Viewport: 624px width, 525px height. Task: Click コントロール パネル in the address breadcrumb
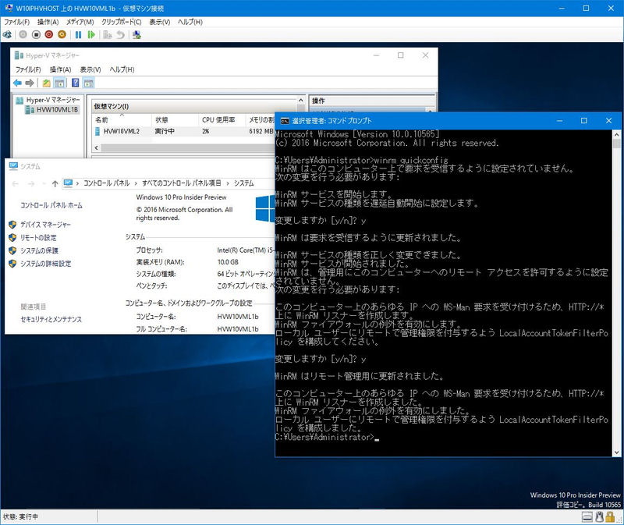[106, 183]
